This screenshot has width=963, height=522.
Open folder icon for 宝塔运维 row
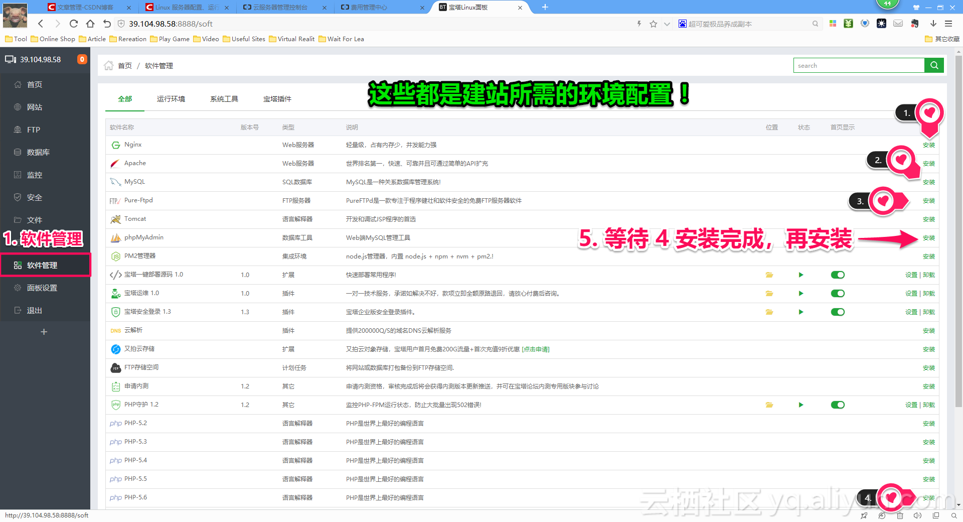[769, 294]
